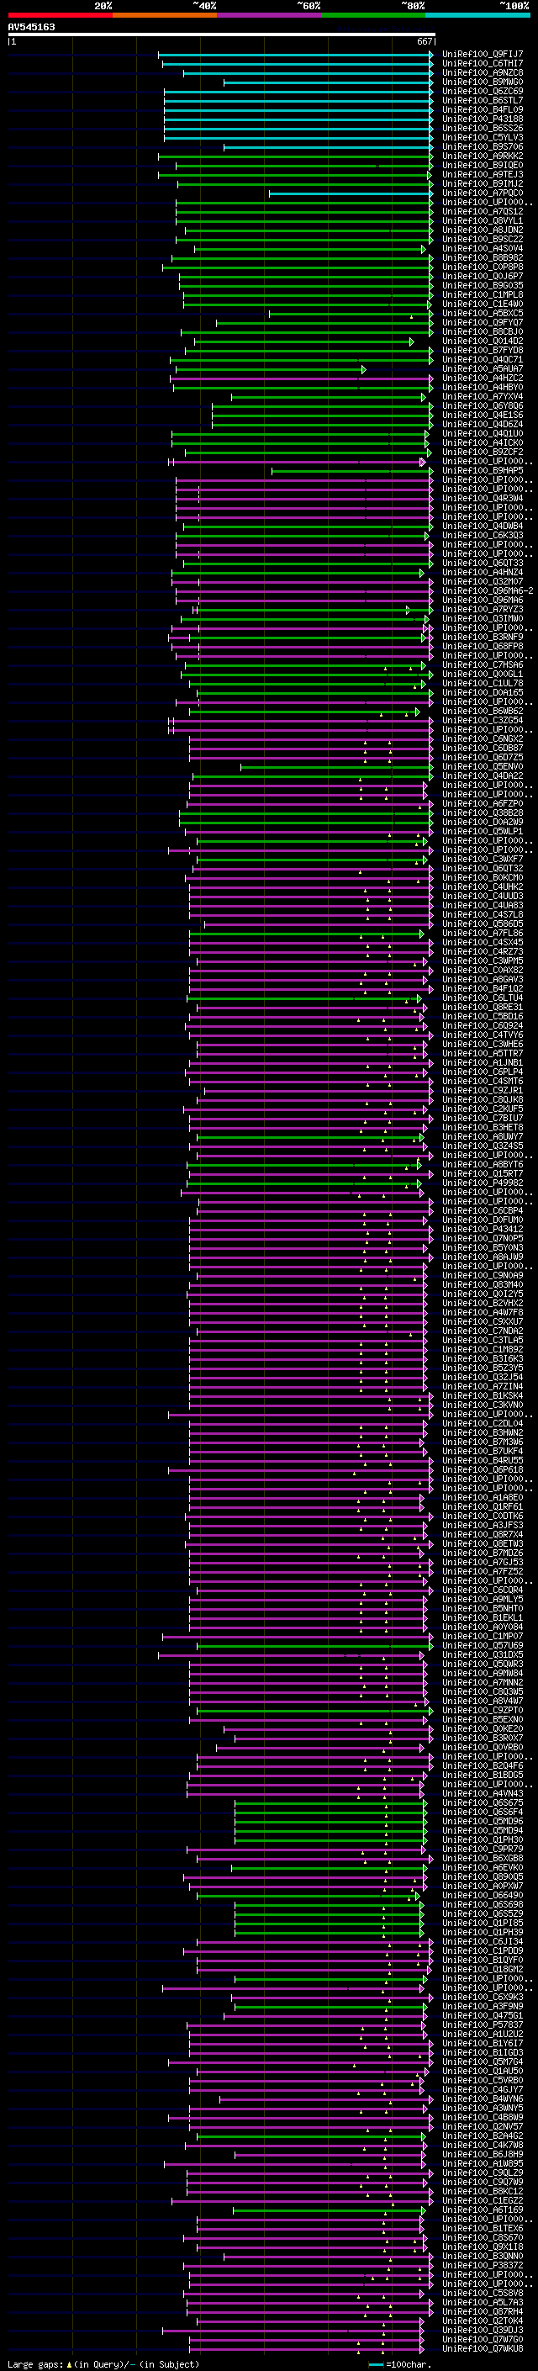Click the cyan ~100% identity legend segment
The height and width of the screenshot is (2371, 538).
click(477, 15)
